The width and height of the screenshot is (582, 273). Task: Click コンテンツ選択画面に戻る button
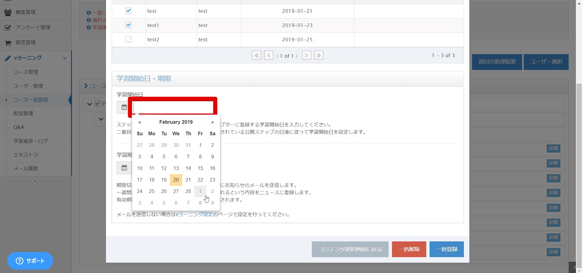[350, 249]
